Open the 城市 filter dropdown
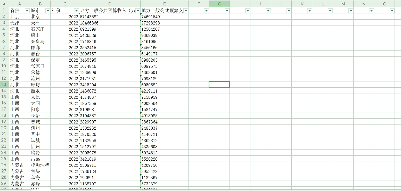The height and width of the screenshot is (191, 401). pyautogui.click(x=47, y=11)
